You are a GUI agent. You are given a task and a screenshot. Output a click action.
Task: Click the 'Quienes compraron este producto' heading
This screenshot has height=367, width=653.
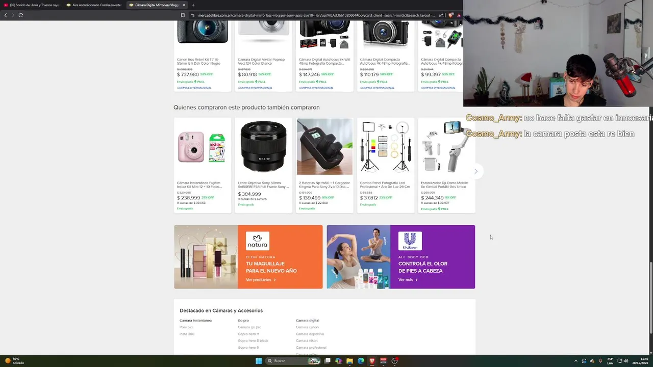246,108
